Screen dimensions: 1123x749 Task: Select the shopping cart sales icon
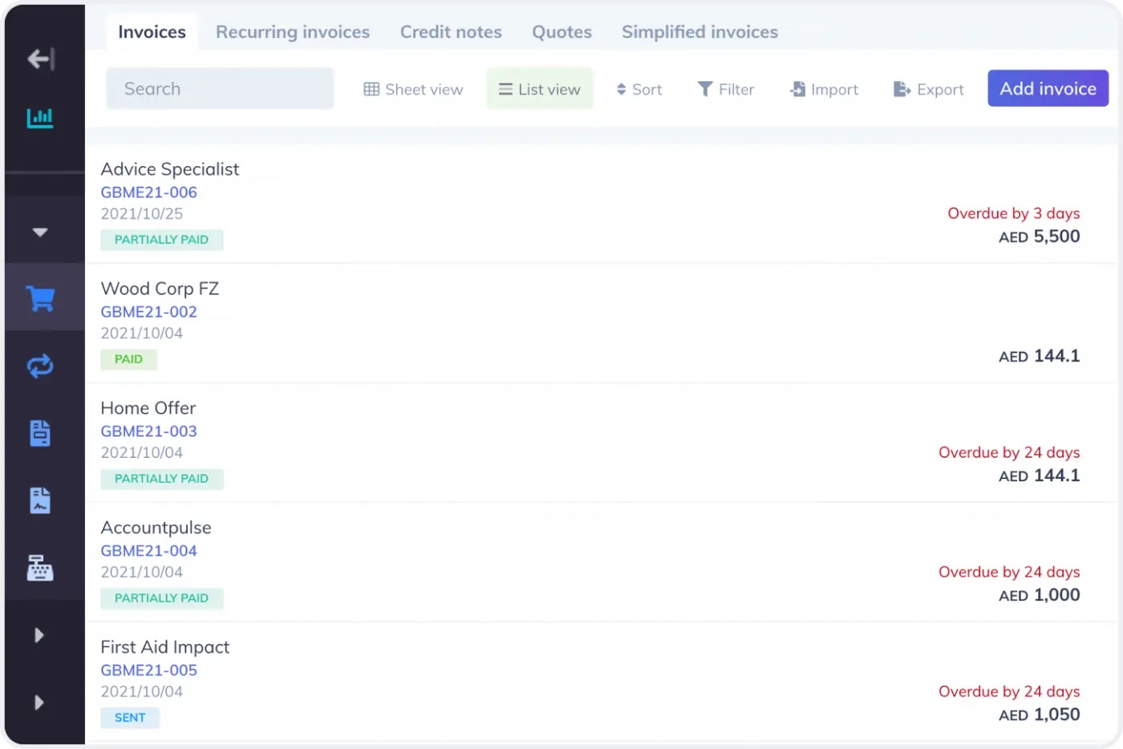coord(39,298)
